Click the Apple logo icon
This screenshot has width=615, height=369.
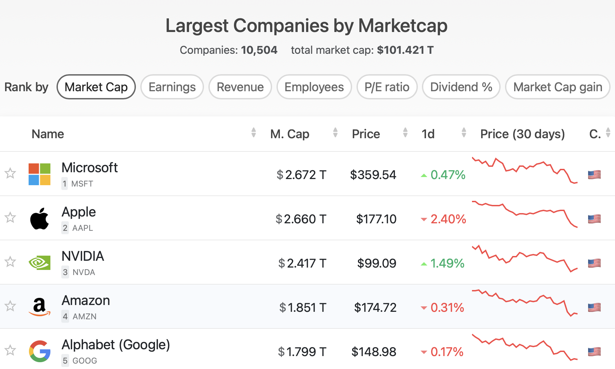(40, 219)
